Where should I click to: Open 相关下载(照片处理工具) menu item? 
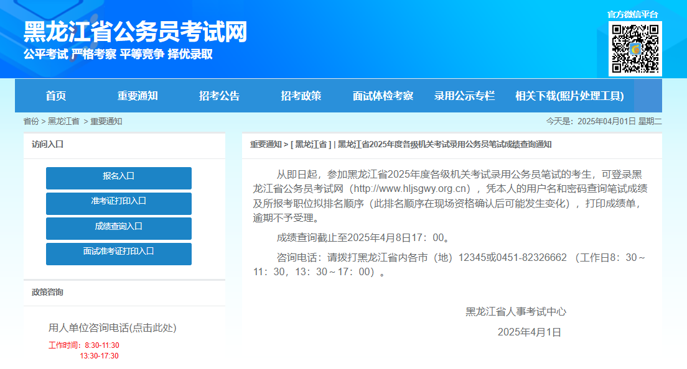click(x=569, y=96)
